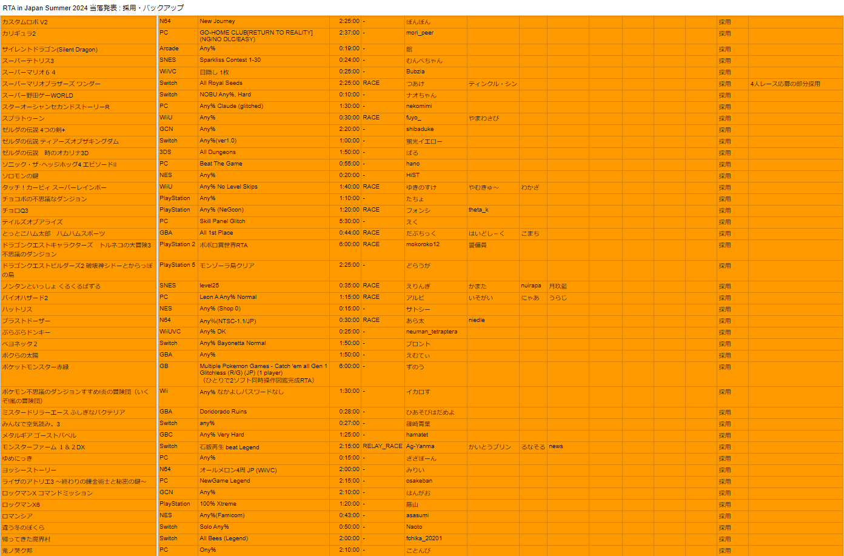
Task: Click the 'All Royal Seeds' category cell
Action: (x=264, y=84)
